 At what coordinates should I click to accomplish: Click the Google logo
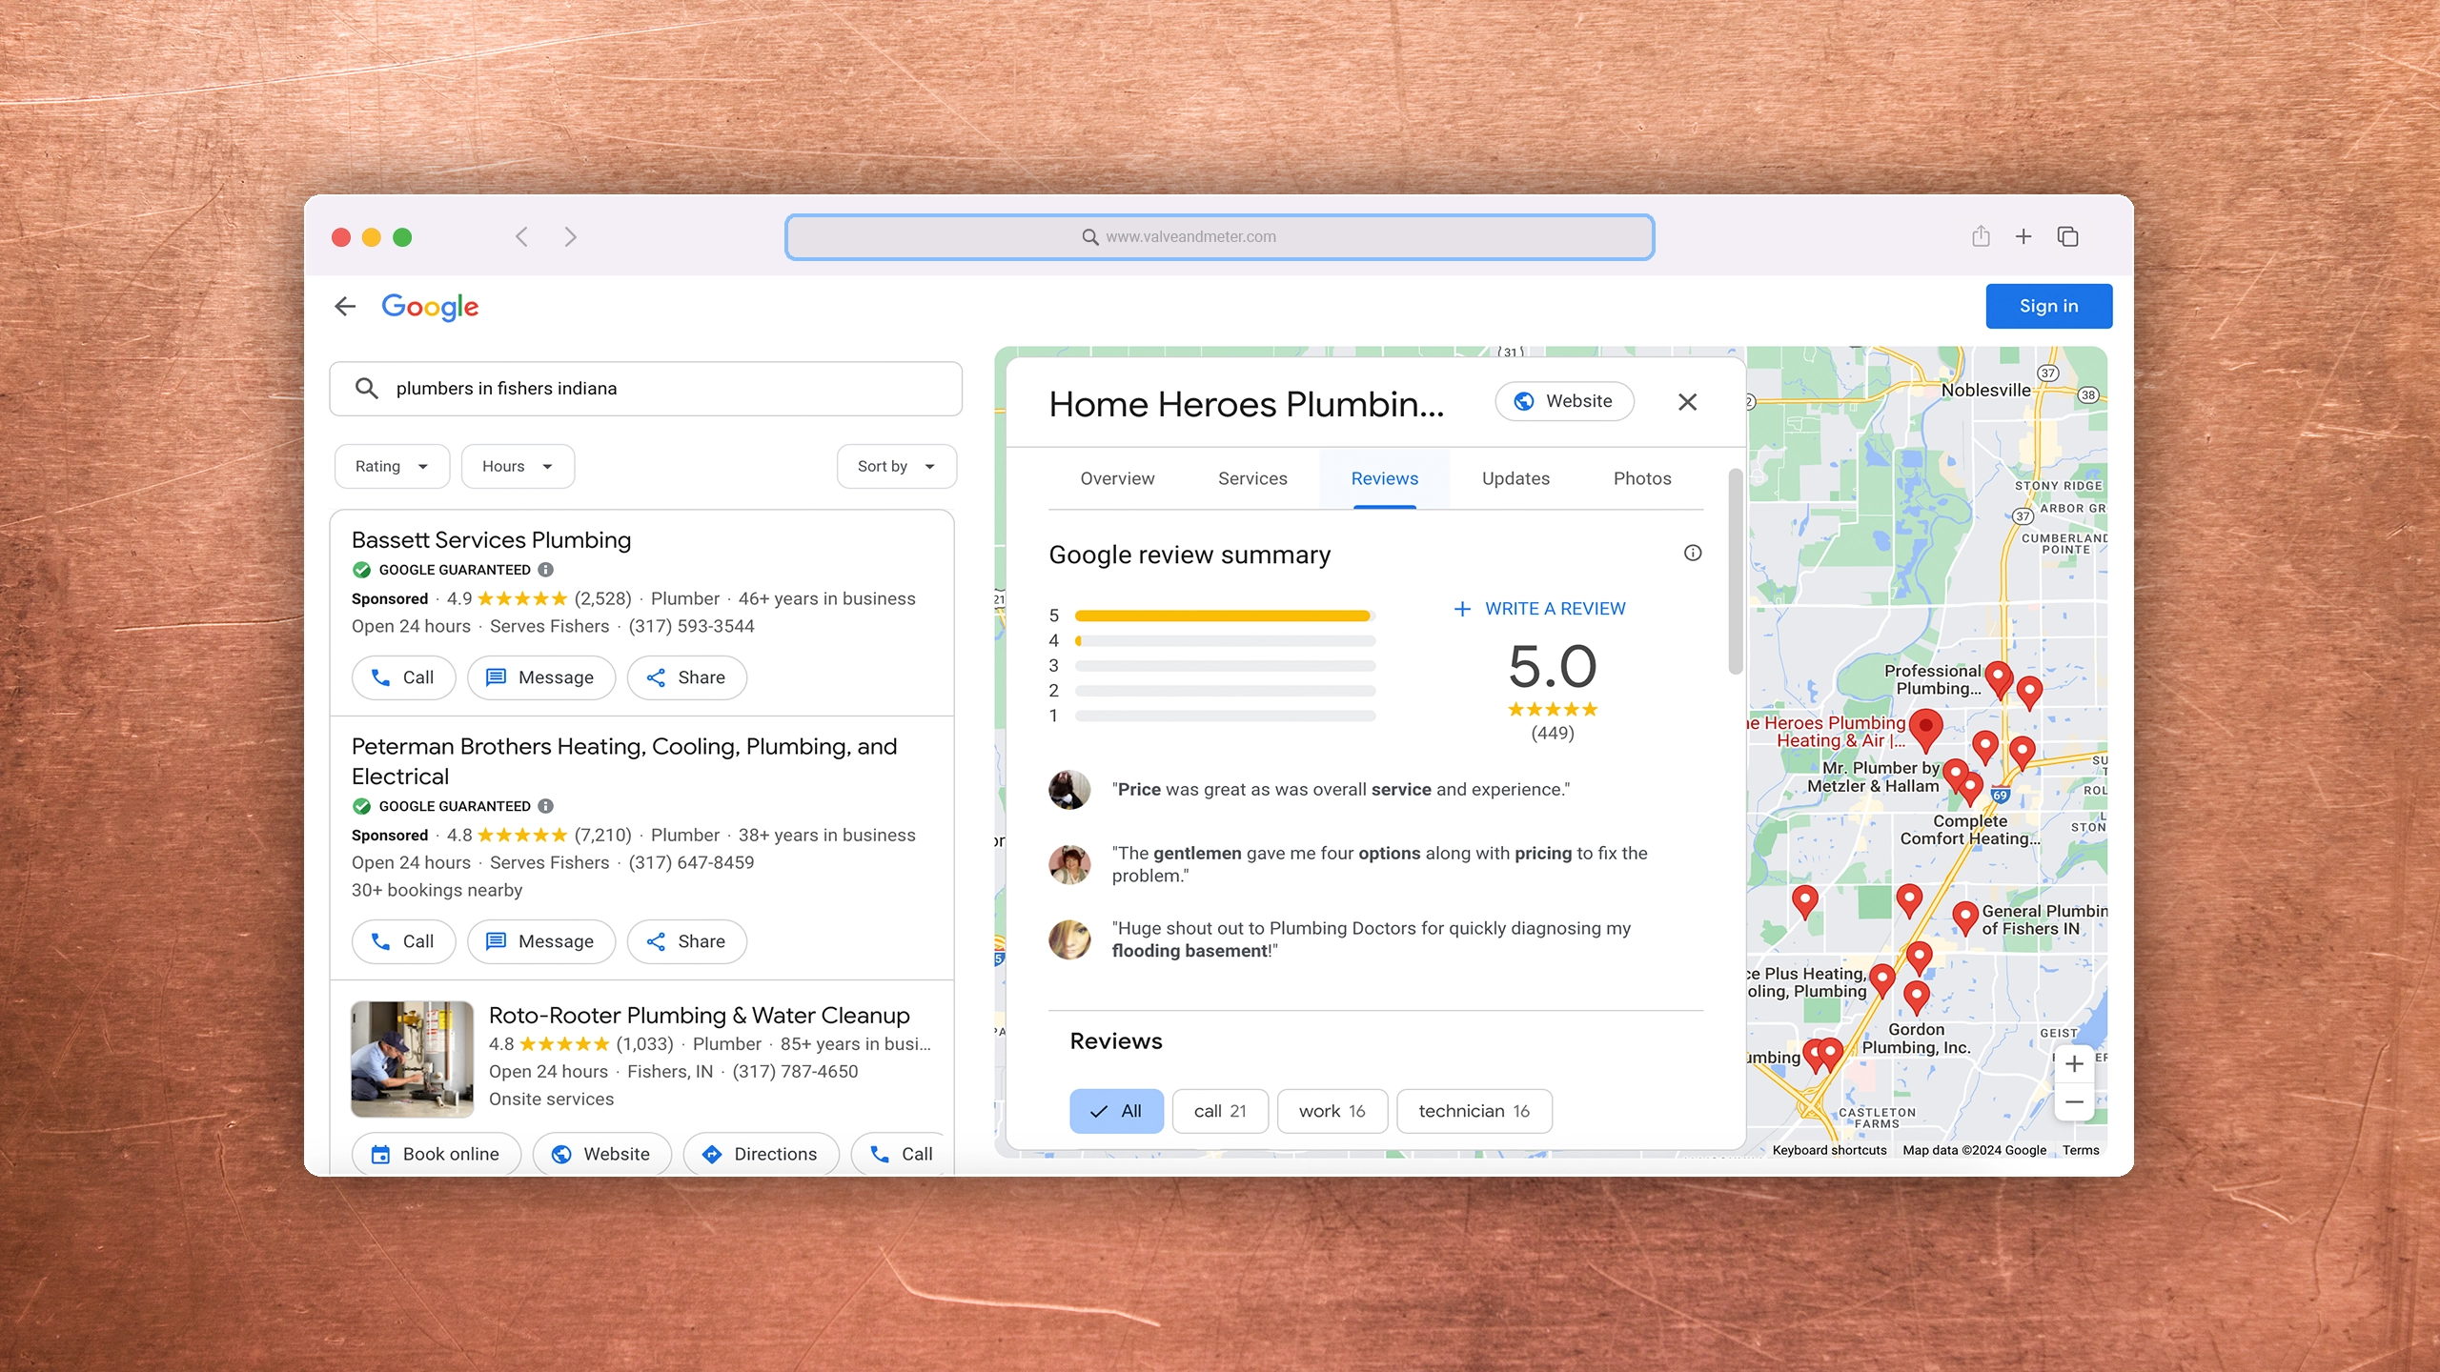430,307
